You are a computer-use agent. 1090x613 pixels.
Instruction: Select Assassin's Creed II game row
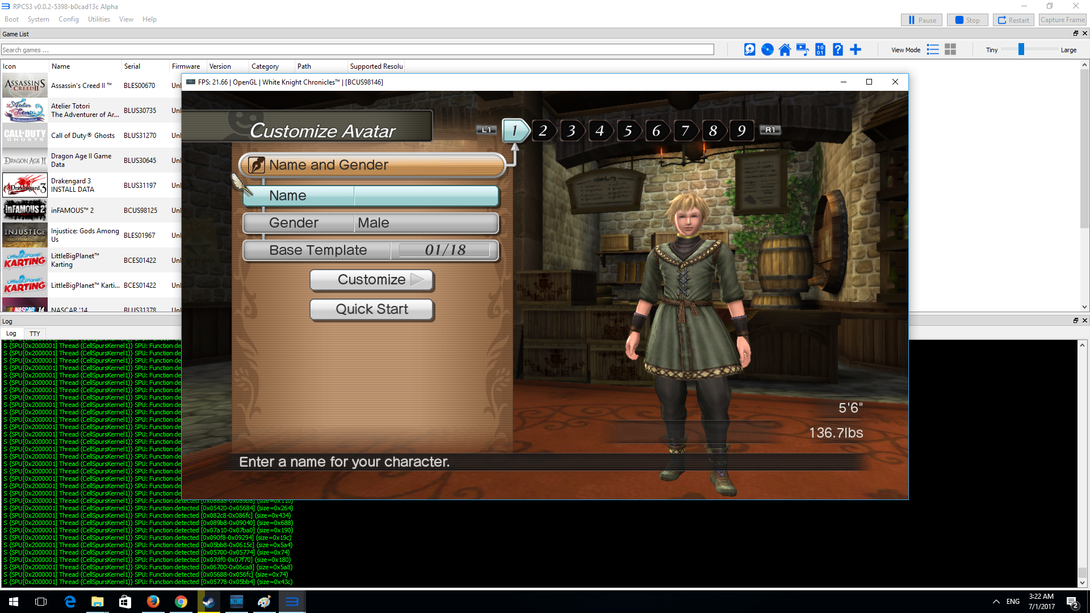(x=91, y=86)
